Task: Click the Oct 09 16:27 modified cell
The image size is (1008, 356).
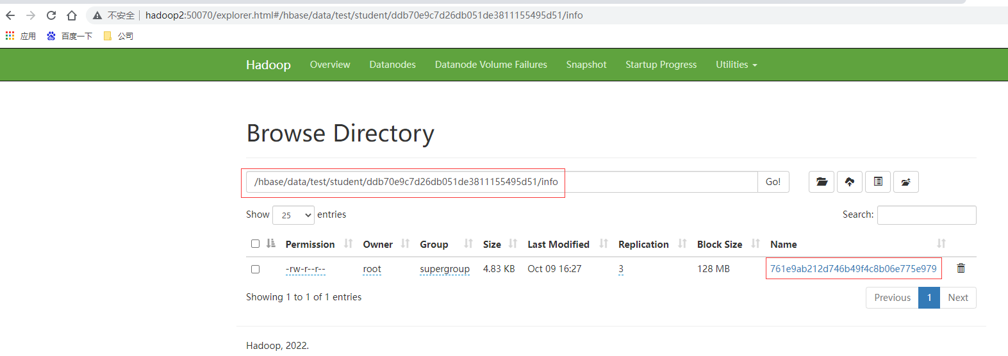Action: (555, 269)
